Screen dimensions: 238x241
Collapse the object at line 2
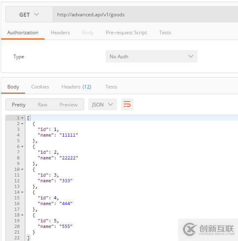click(x=22, y=124)
